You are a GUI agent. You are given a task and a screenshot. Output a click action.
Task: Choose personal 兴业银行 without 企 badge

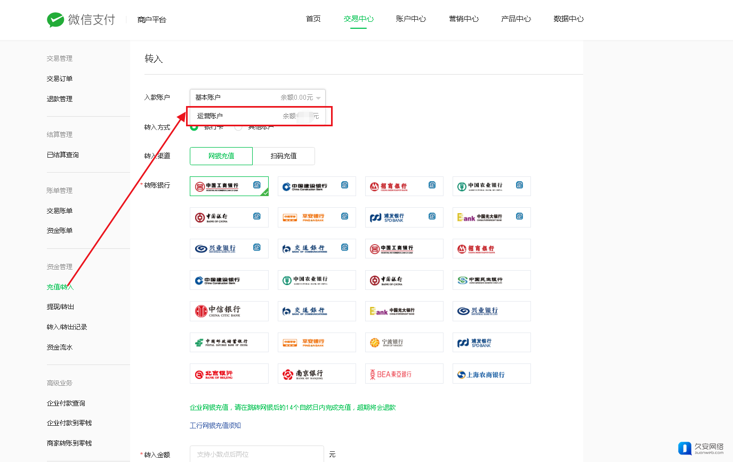coord(492,311)
